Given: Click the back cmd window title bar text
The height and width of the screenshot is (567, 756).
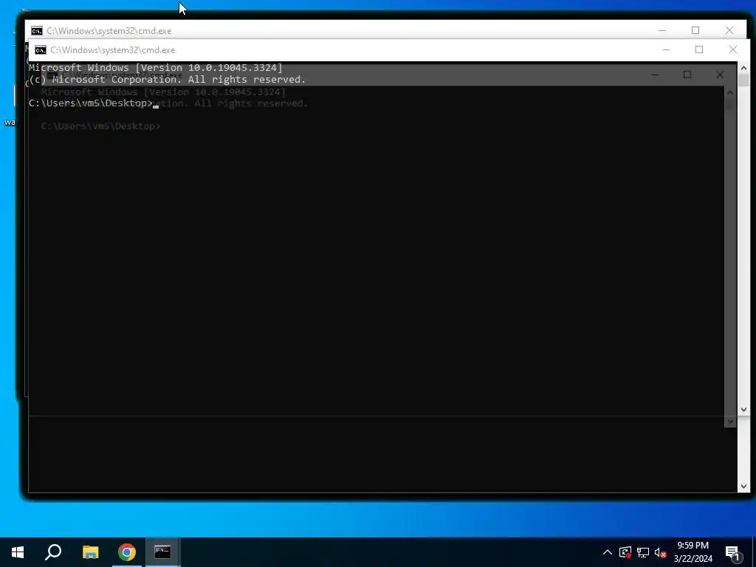Looking at the screenshot, I should (109, 31).
